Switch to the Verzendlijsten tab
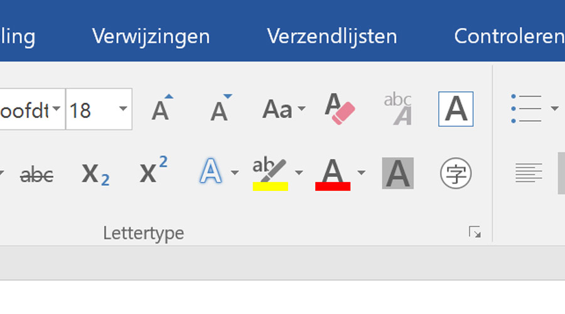Viewport: 565px width, 314px height. coord(332,37)
